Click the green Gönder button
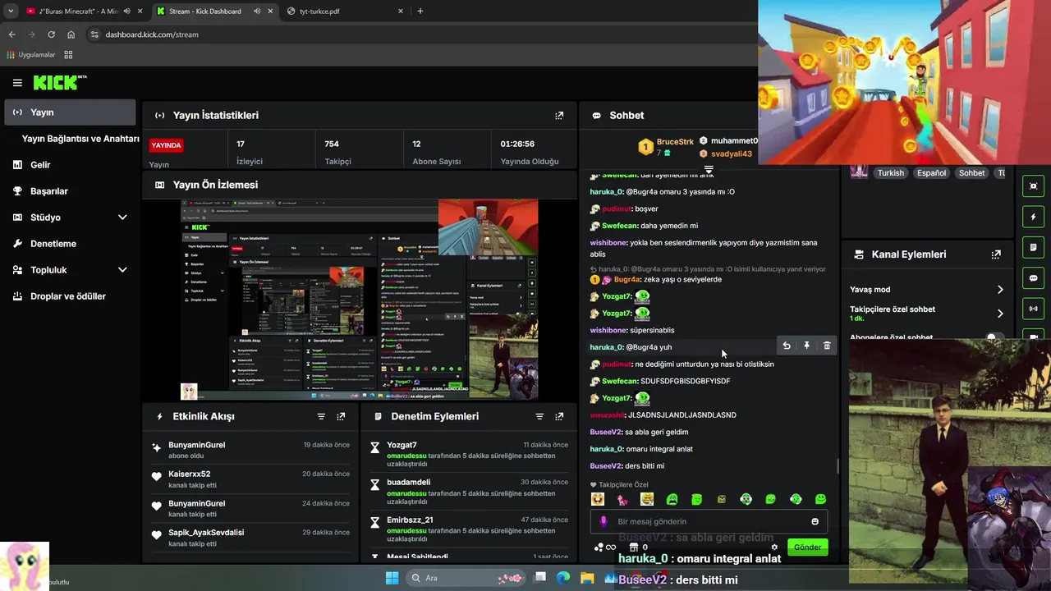 (807, 547)
